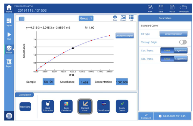Click the protocol name 20191119_131503
The image size is (193, 126).
click(32, 10)
